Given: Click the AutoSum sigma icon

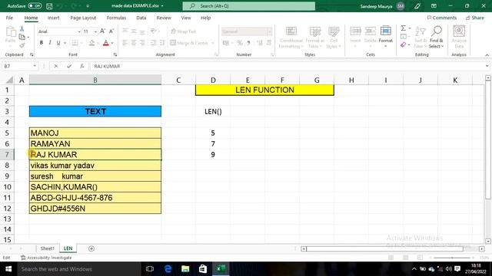Looking at the screenshot, I should (403, 28).
